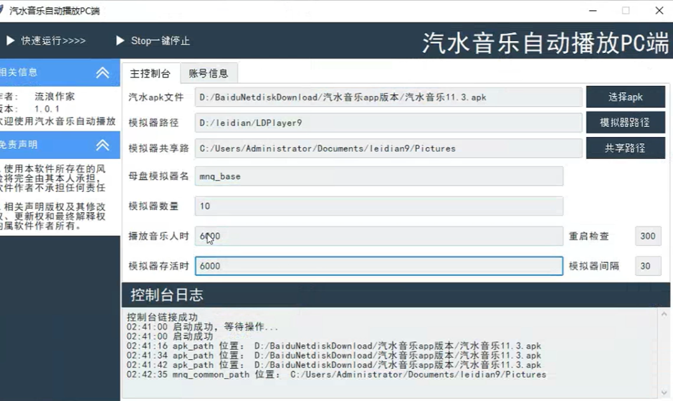This screenshot has height=401, width=673.
Task: Click the app icon in title bar
Action: coord(2,11)
